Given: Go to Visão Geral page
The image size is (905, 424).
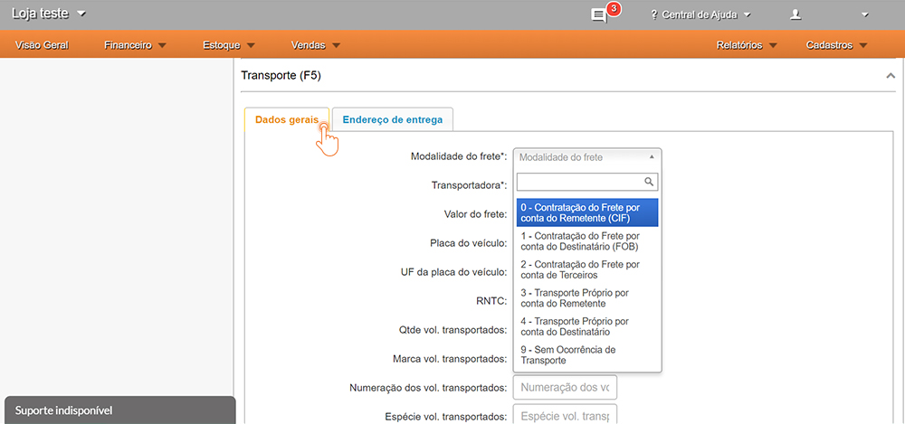Looking at the screenshot, I should pos(42,44).
